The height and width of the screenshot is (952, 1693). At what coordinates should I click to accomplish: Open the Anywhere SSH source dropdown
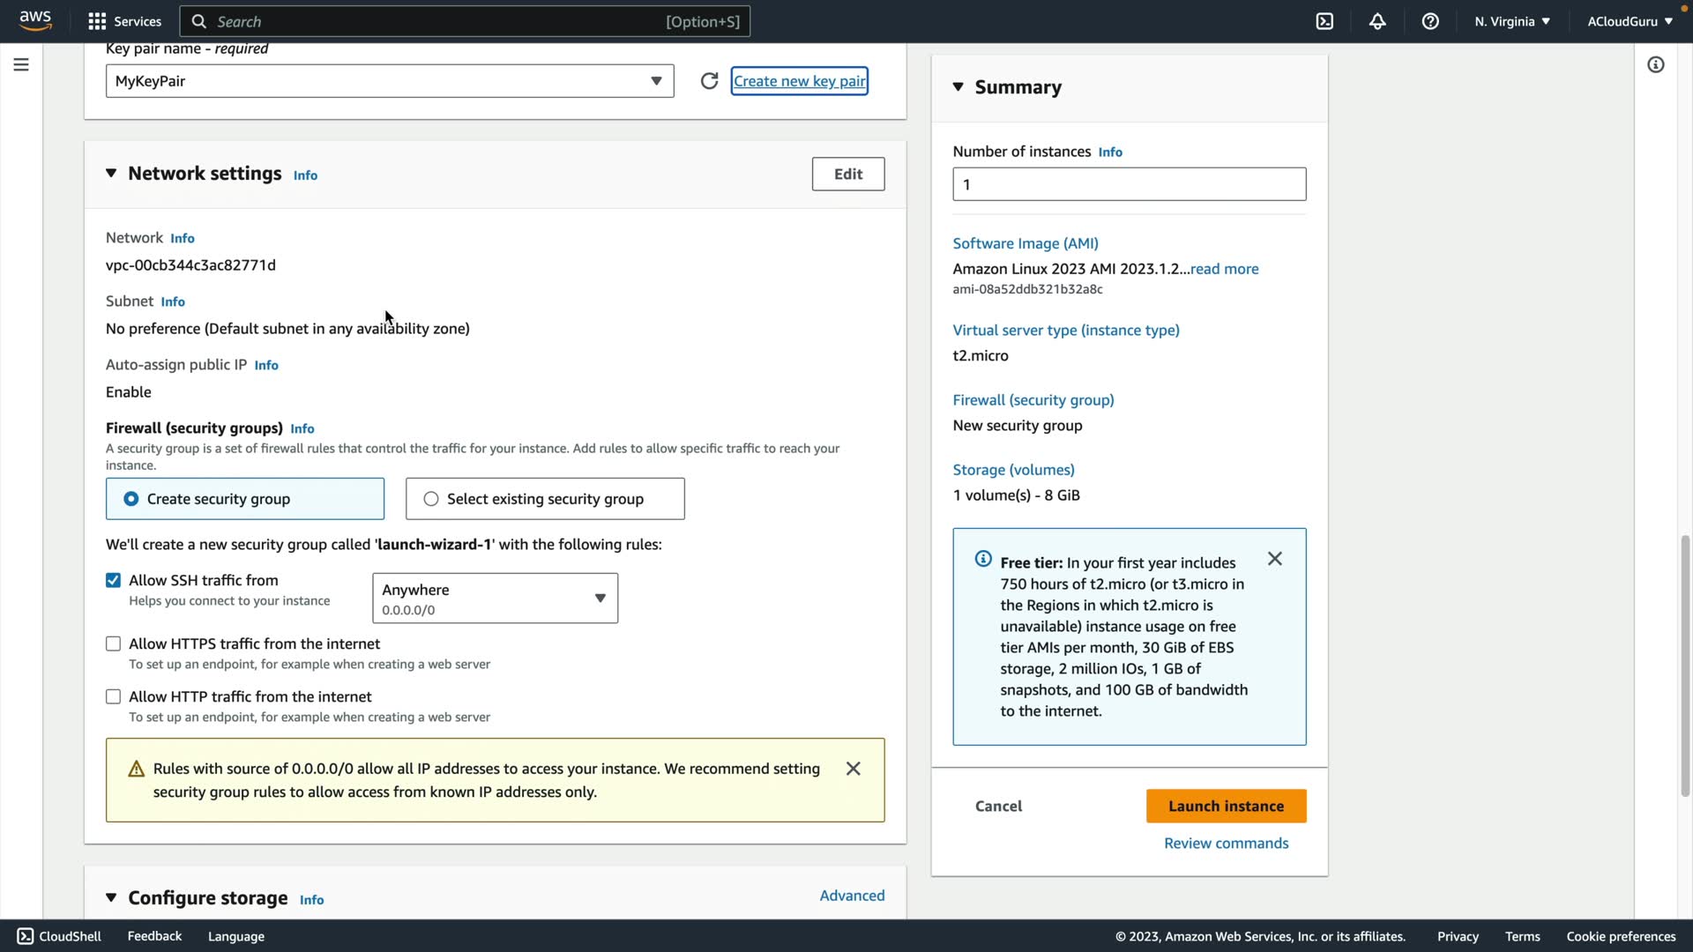(x=495, y=599)
